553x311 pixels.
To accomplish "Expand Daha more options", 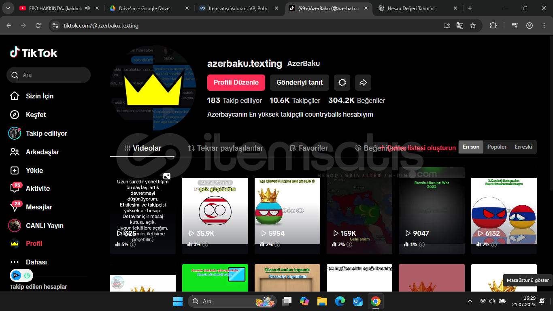I will click(28, 262).
